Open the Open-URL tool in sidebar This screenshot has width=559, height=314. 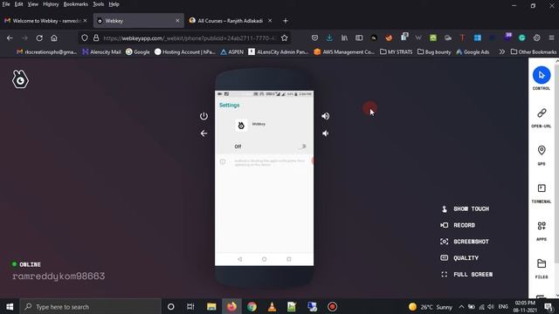(542, 113)
